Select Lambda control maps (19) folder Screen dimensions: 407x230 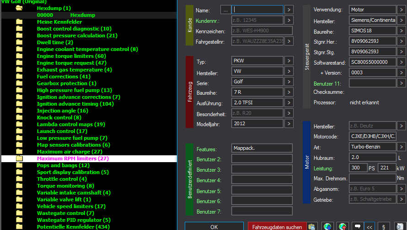click(71, 124)
